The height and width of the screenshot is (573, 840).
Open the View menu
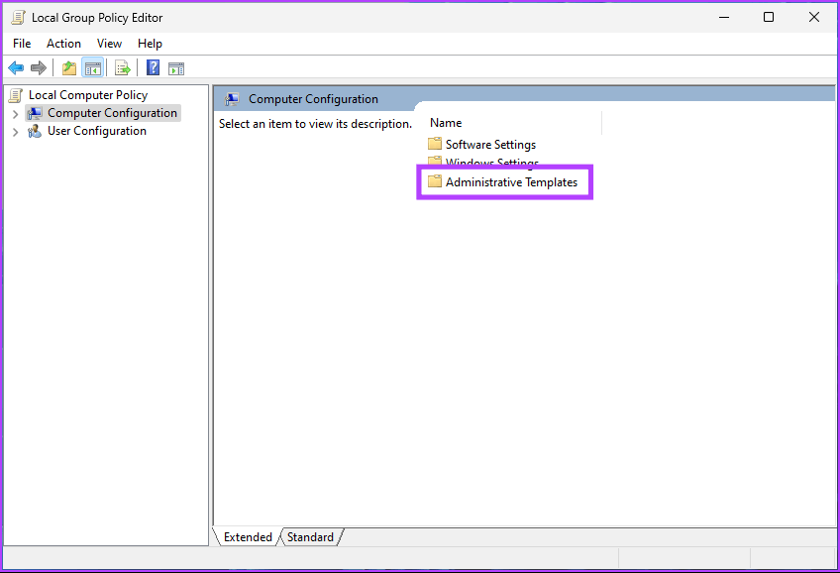(x=109, y=44)
